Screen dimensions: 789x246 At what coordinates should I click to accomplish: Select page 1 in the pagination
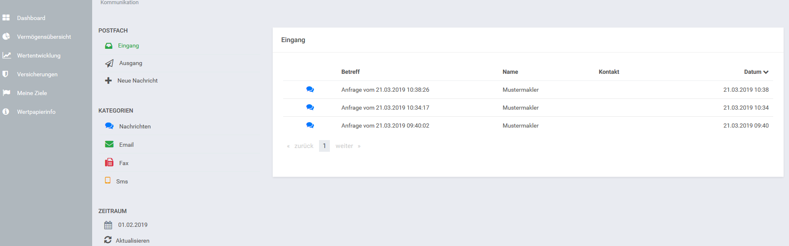point(324,146)
